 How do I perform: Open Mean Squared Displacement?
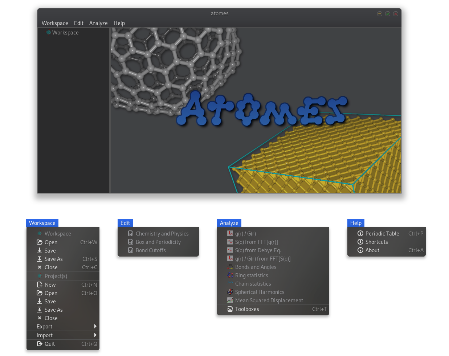[269, 300]
